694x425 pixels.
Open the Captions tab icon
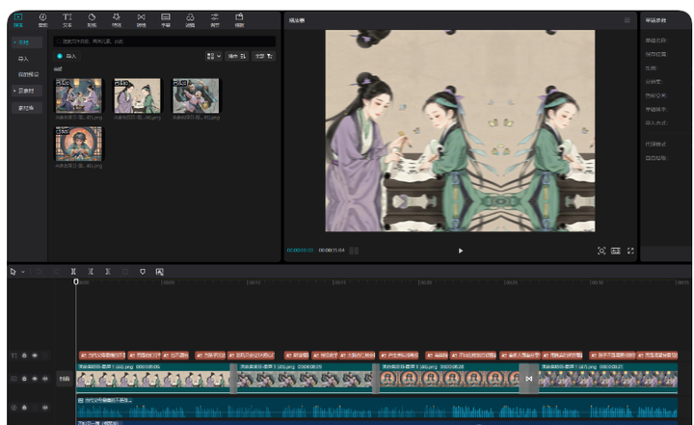pos(166,20)
